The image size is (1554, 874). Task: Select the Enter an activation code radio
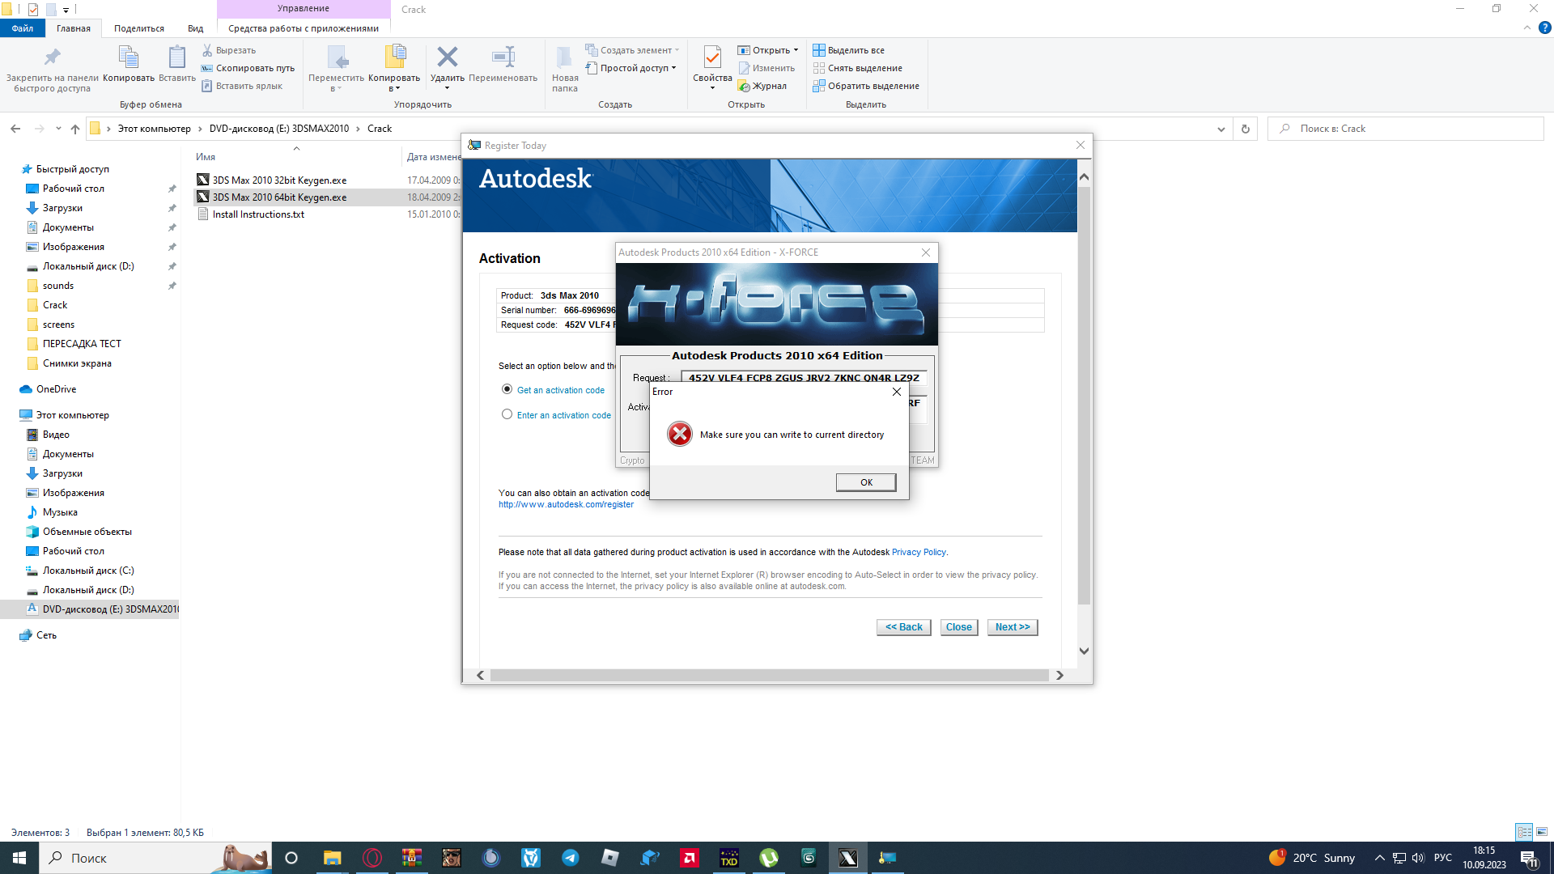(x=507, y=414)
